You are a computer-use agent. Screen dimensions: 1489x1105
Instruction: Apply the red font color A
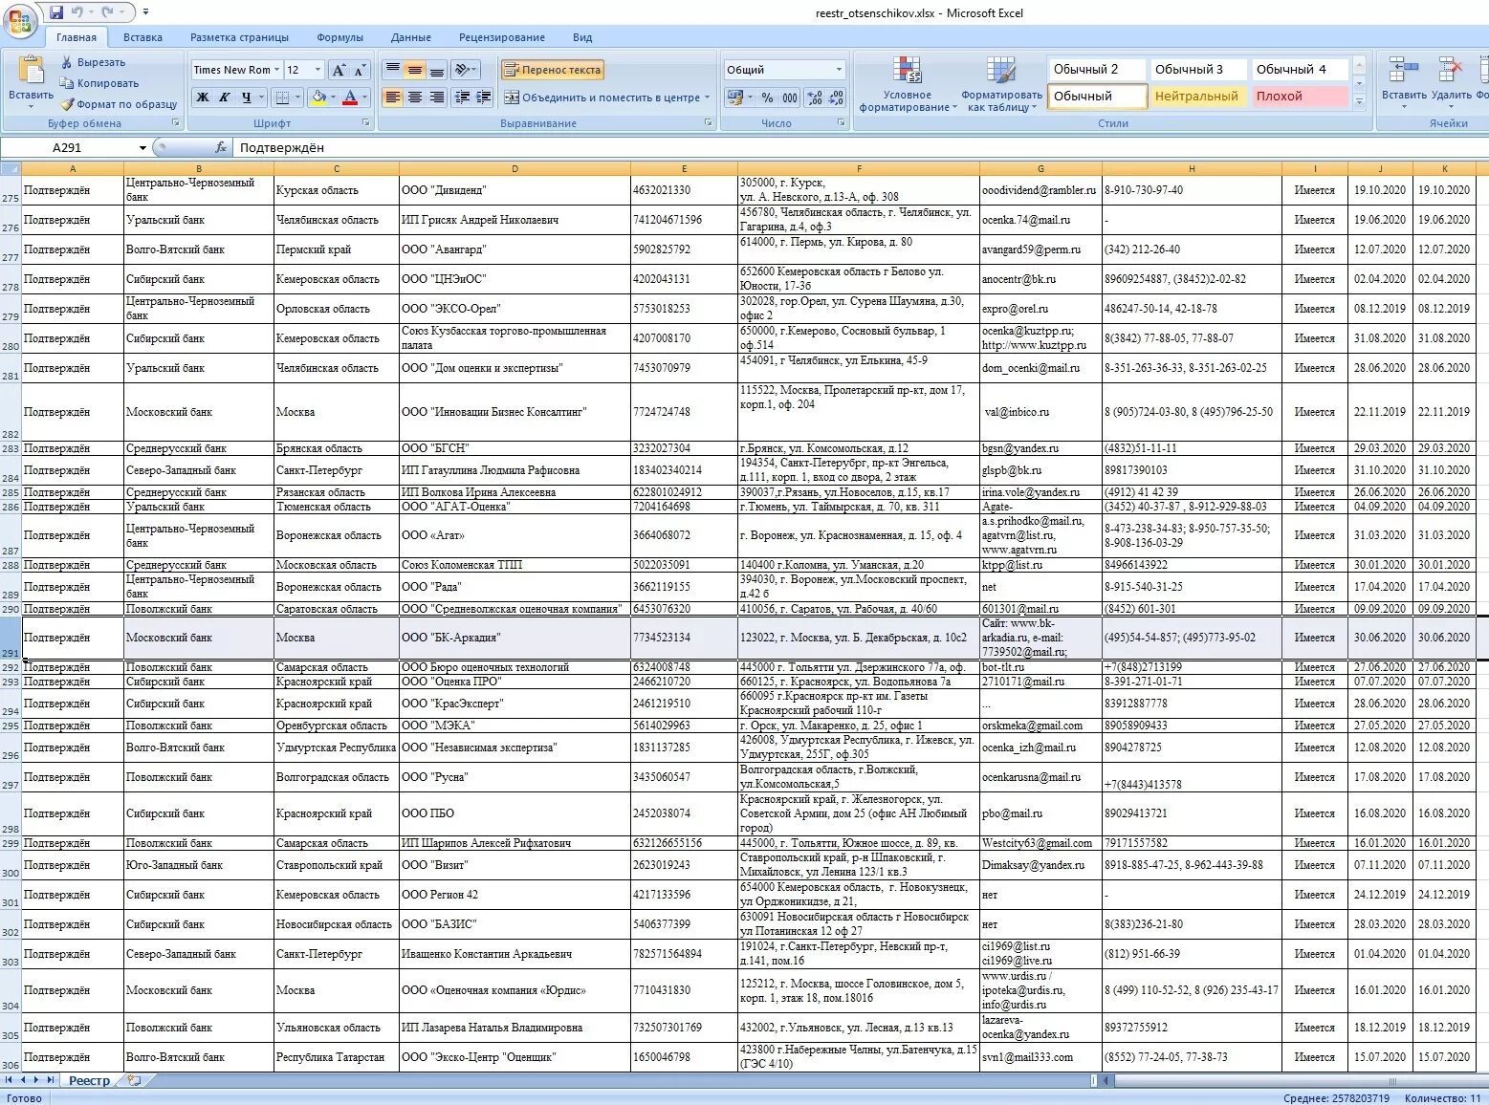350,97
